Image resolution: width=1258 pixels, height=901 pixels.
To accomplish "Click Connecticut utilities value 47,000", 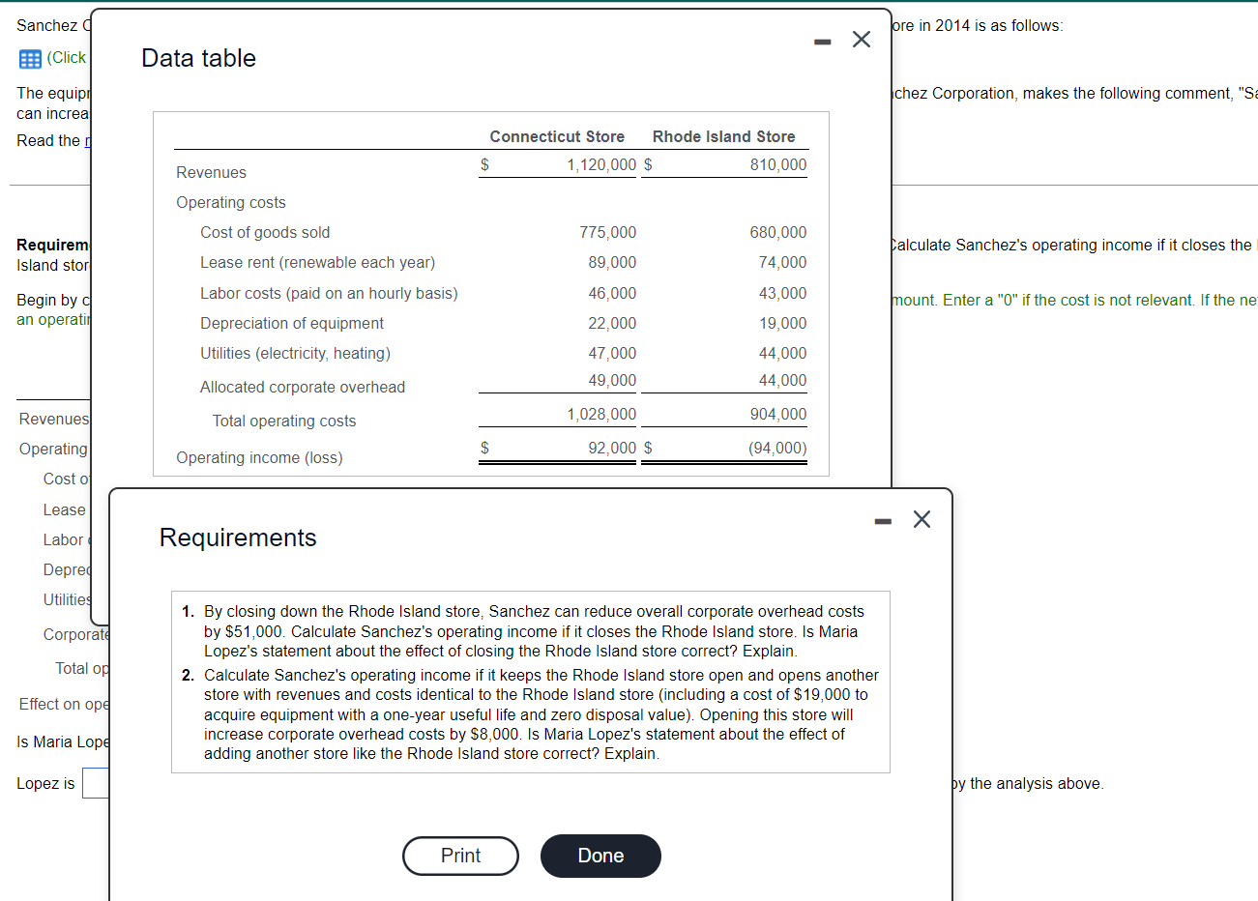I will (612, 353).
